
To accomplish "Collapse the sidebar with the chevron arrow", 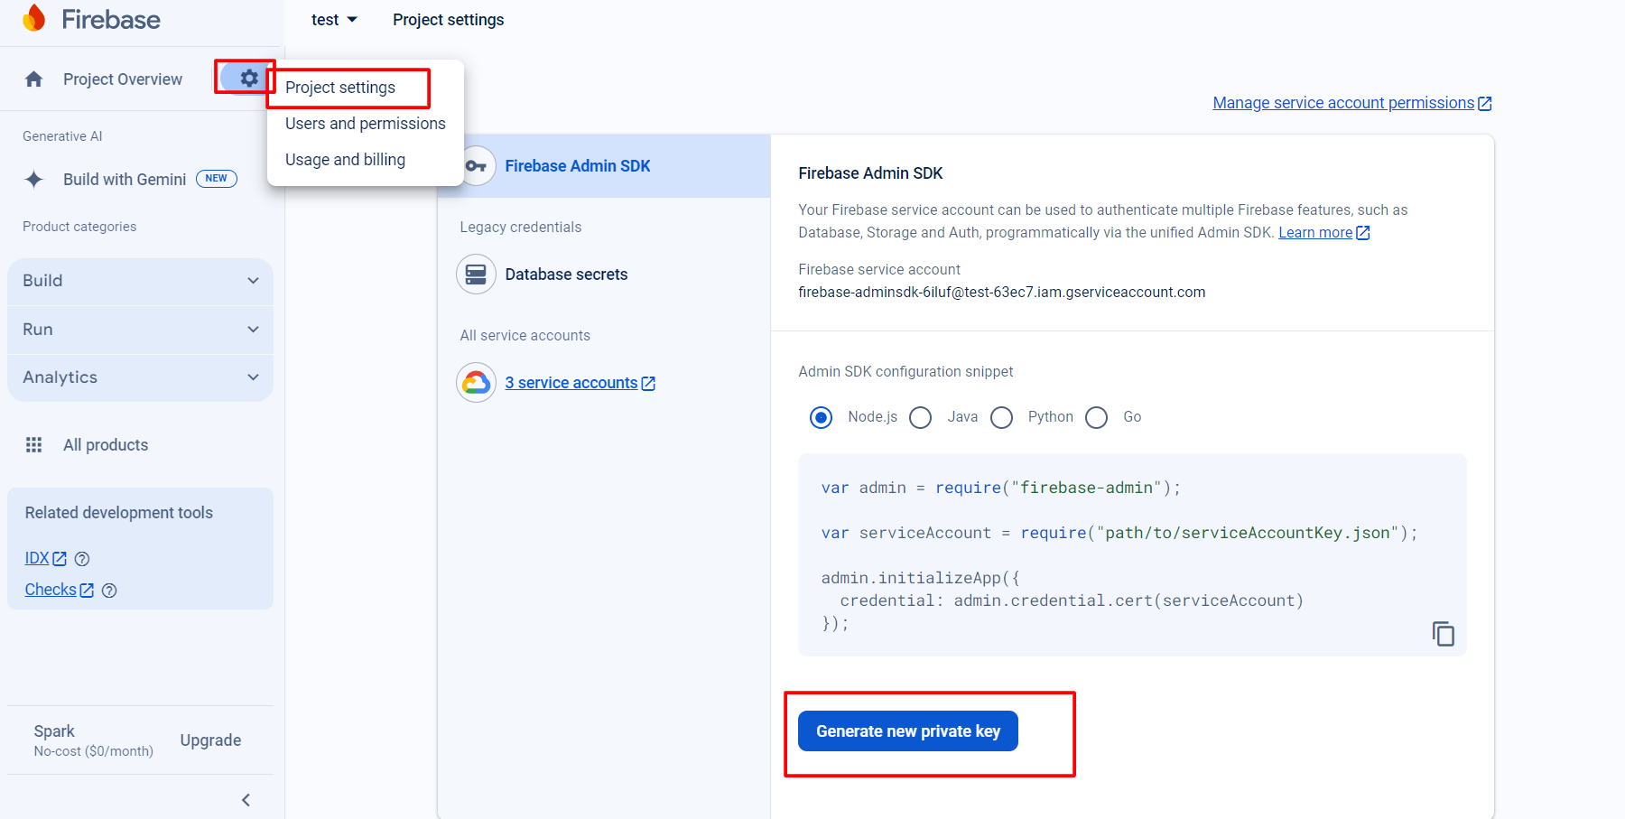I will click(246, 800).
